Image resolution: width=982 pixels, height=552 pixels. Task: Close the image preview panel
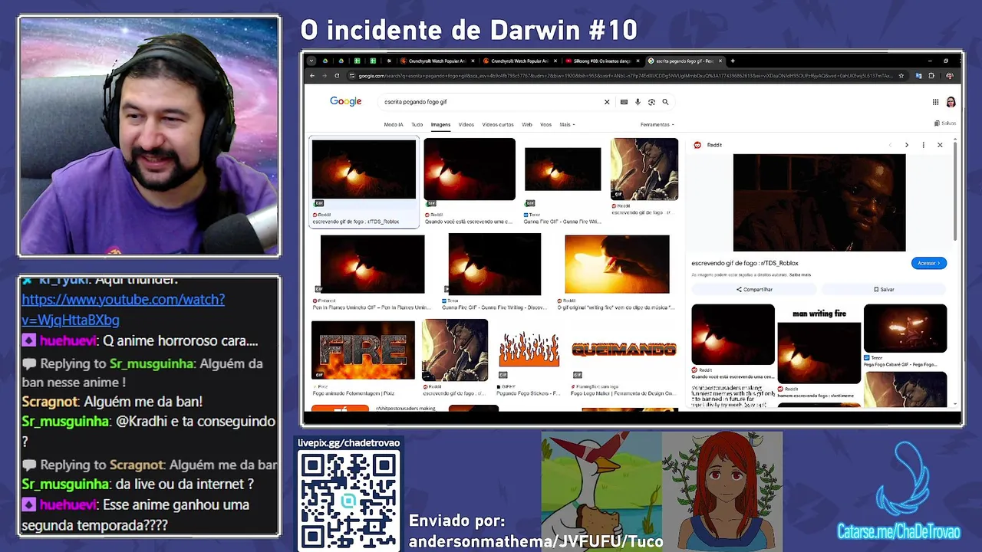[940, 145]
